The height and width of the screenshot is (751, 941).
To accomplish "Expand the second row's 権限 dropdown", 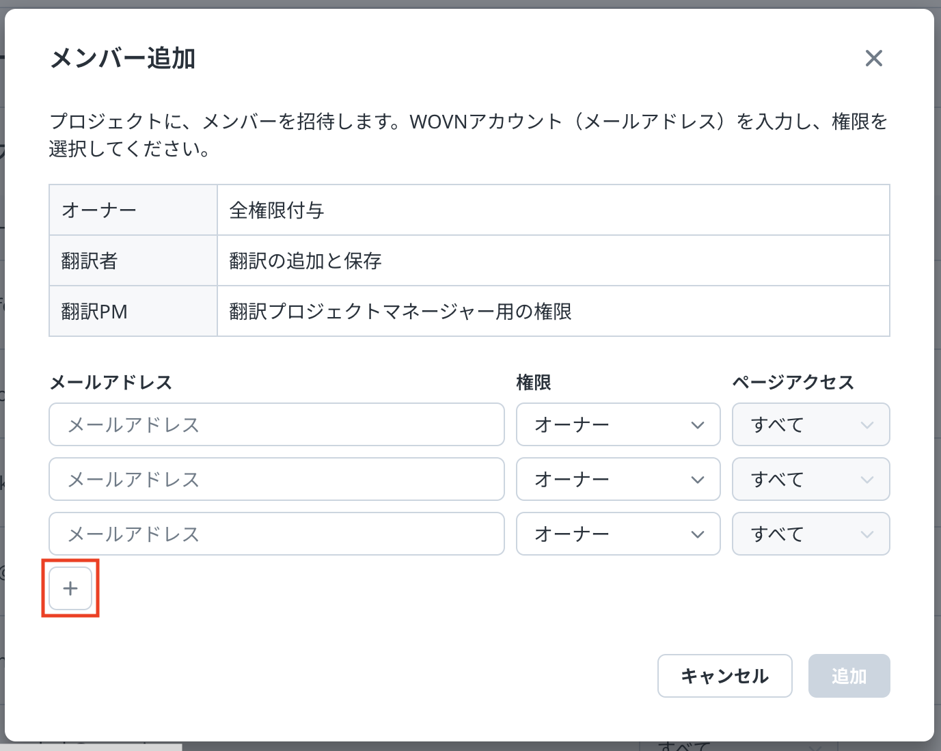I will pos(618,479).
